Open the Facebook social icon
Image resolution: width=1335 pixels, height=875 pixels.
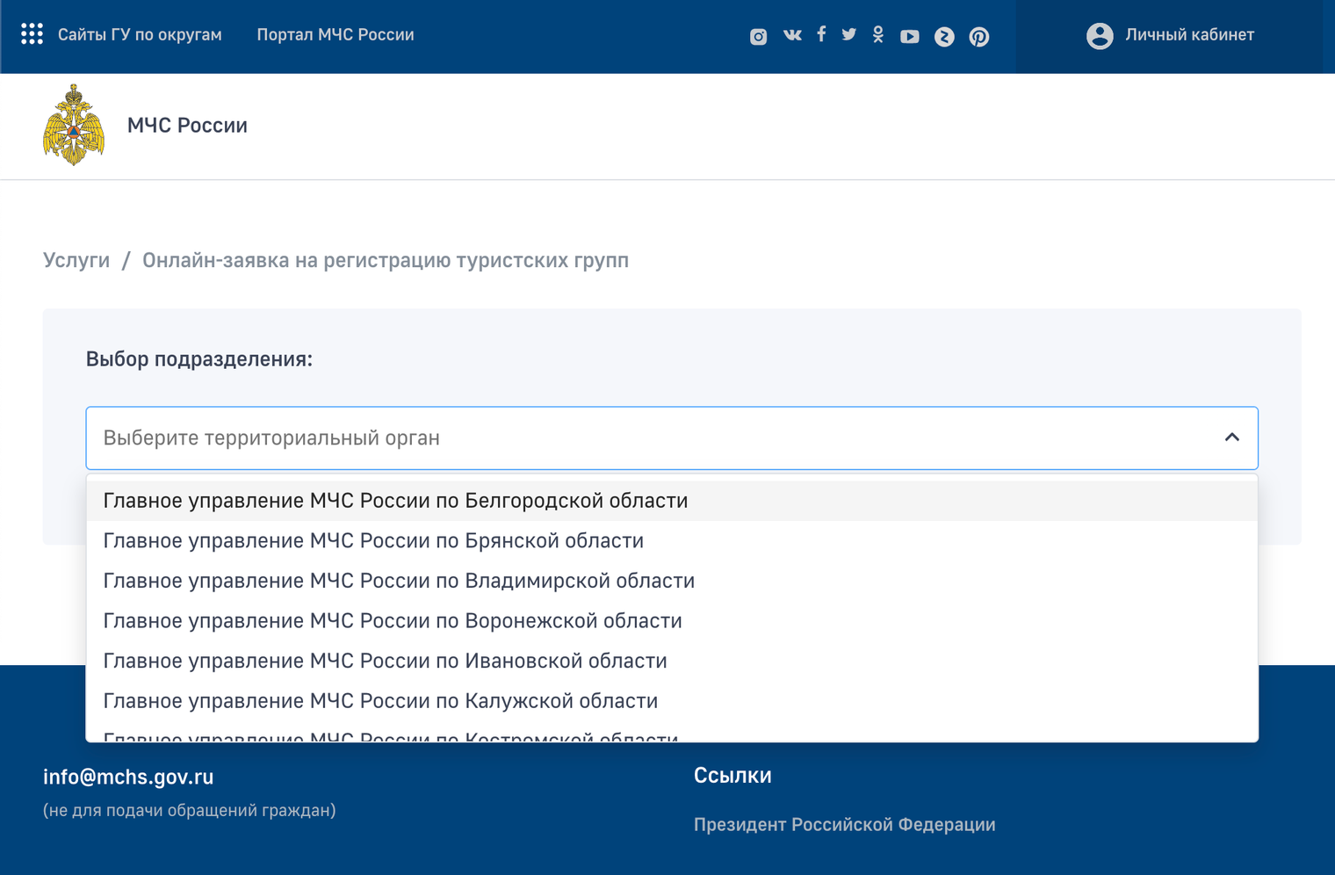[821, 34]
